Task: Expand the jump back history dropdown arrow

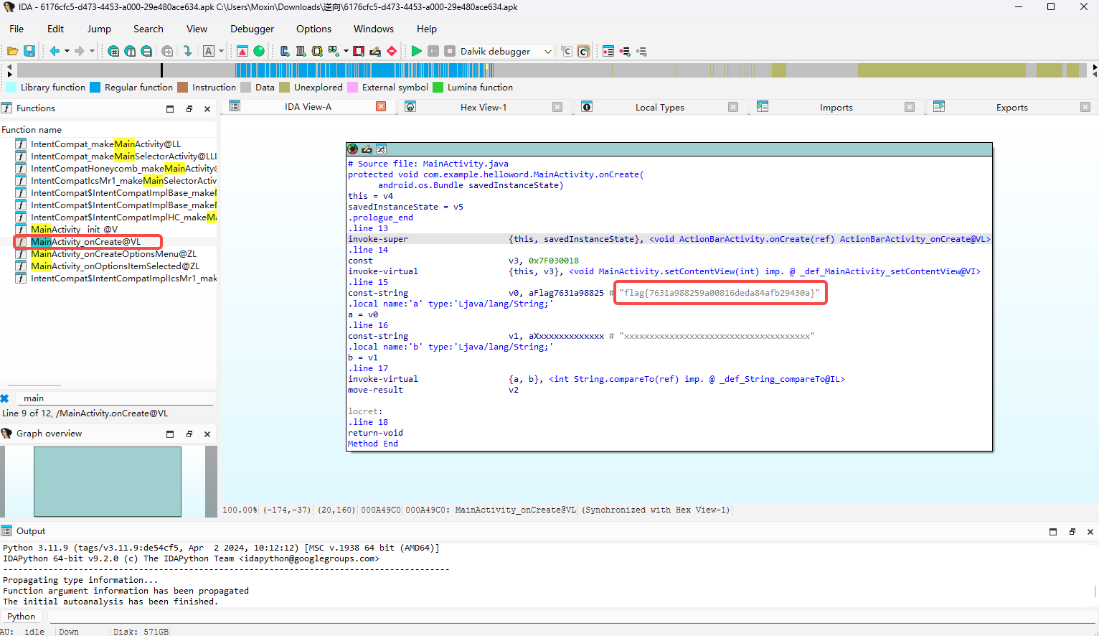Action: coord(67,51)
